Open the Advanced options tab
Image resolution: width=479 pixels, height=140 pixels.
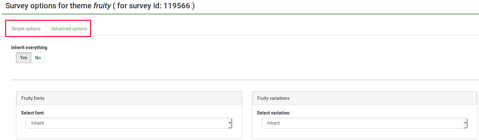(69, 29)
